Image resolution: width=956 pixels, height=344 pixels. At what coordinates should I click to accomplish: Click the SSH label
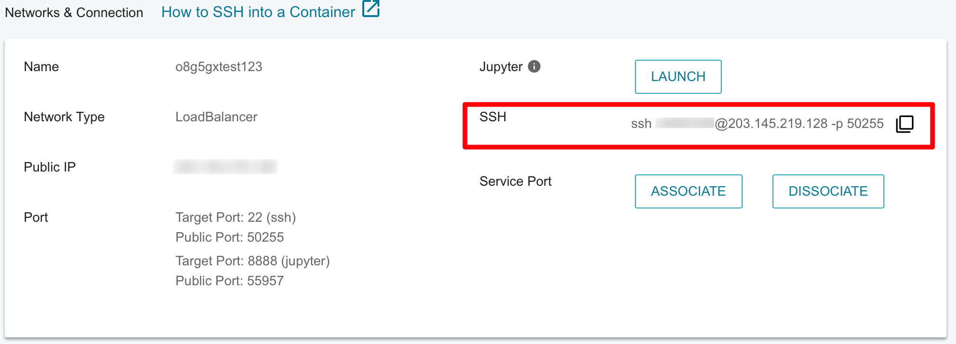coord(493,117)
